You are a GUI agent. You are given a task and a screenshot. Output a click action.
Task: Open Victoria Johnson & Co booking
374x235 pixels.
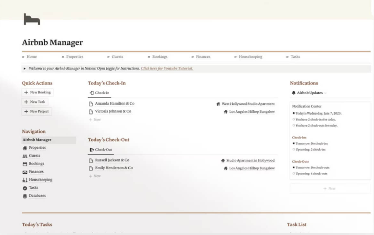(x=113, y=111)
